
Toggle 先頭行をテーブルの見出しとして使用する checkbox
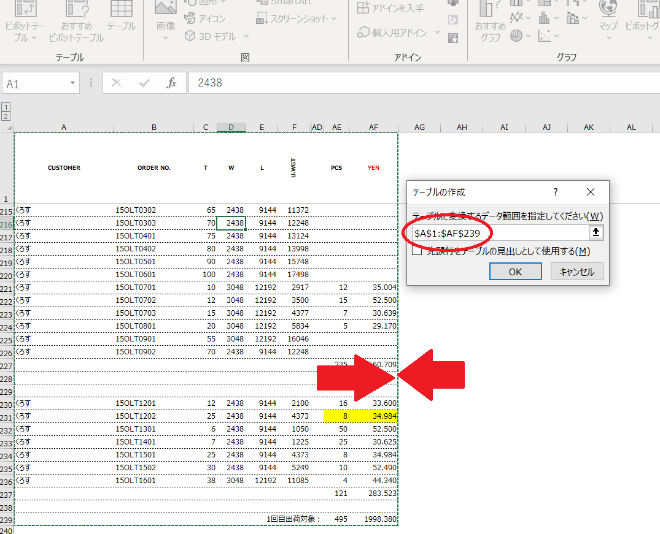tap(417, 251)
